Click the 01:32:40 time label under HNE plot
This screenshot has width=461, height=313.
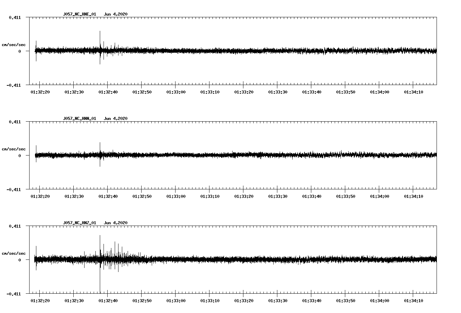point(108,92)
